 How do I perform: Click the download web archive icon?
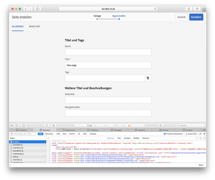(x=54, y=126)
